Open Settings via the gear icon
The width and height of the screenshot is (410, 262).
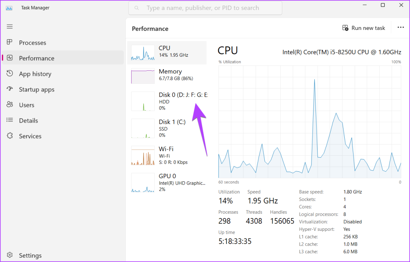click(10, 255)
